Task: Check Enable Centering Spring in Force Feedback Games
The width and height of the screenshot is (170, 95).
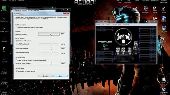Action: coord(16,60)
